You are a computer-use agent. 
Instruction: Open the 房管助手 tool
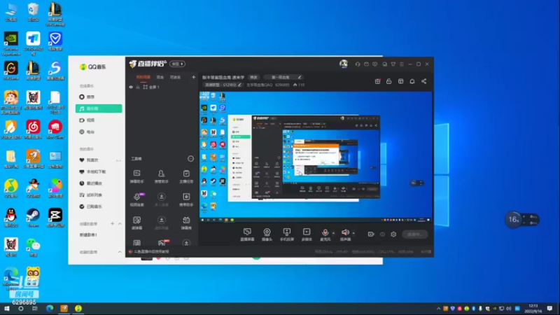tap(162, 176)
